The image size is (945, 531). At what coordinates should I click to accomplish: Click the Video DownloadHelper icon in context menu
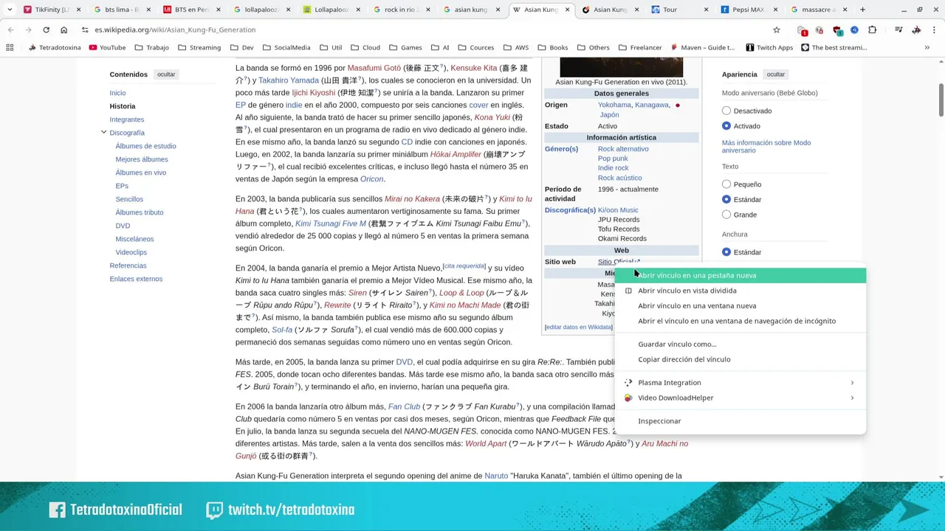coord(628,398)
